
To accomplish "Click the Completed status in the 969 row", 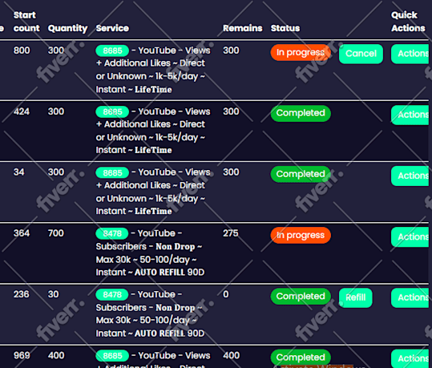I will 301,358.
